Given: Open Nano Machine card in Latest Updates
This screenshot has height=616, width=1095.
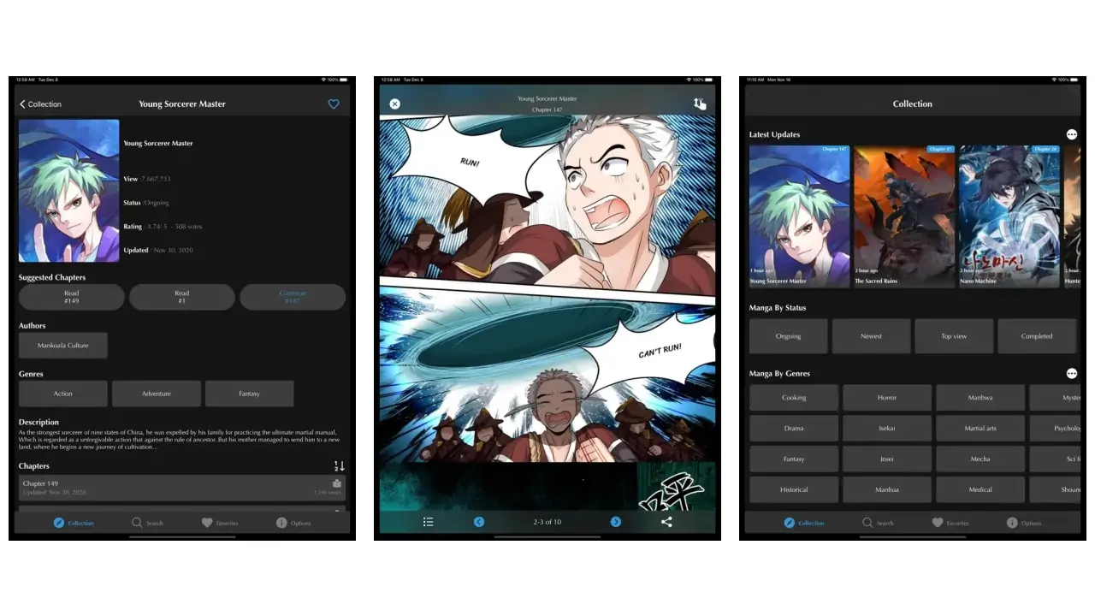Looking at the screenshot, I should [x=1009, y=216].
